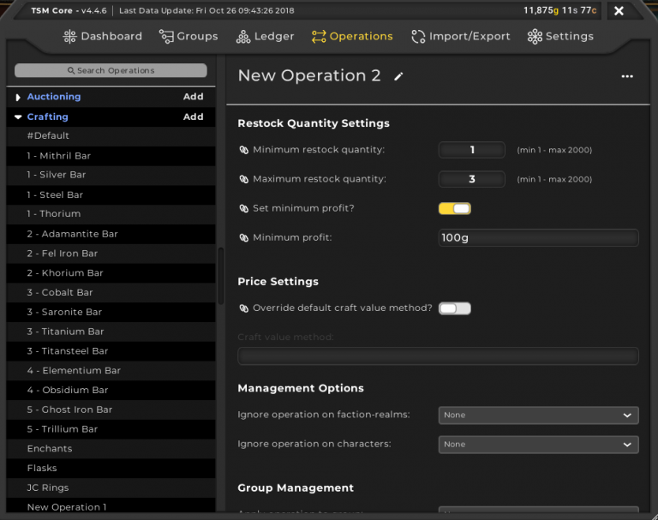Open the three-dot more options menu
Image resolution: width=658 pixels, height=520 pixels.
click(627, 76)
